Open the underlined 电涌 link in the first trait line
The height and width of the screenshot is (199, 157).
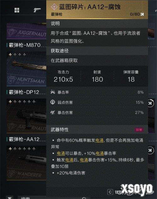pos(99,140)
